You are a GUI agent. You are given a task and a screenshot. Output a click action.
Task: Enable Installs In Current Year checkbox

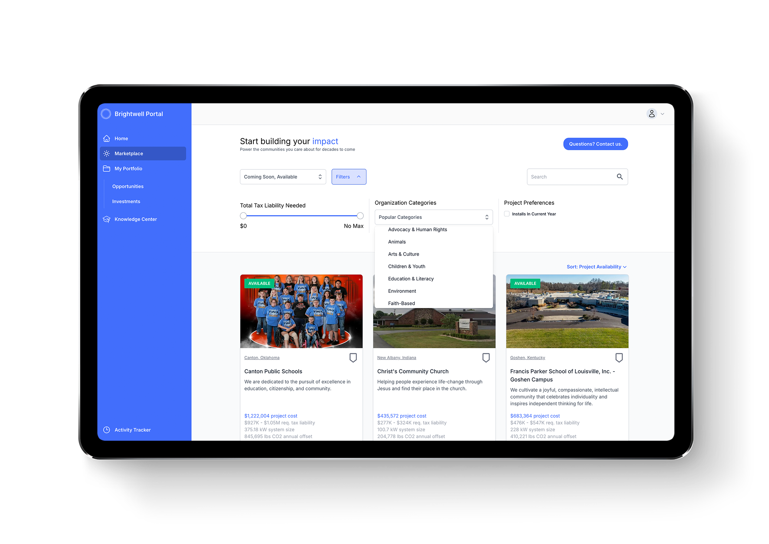507,214
